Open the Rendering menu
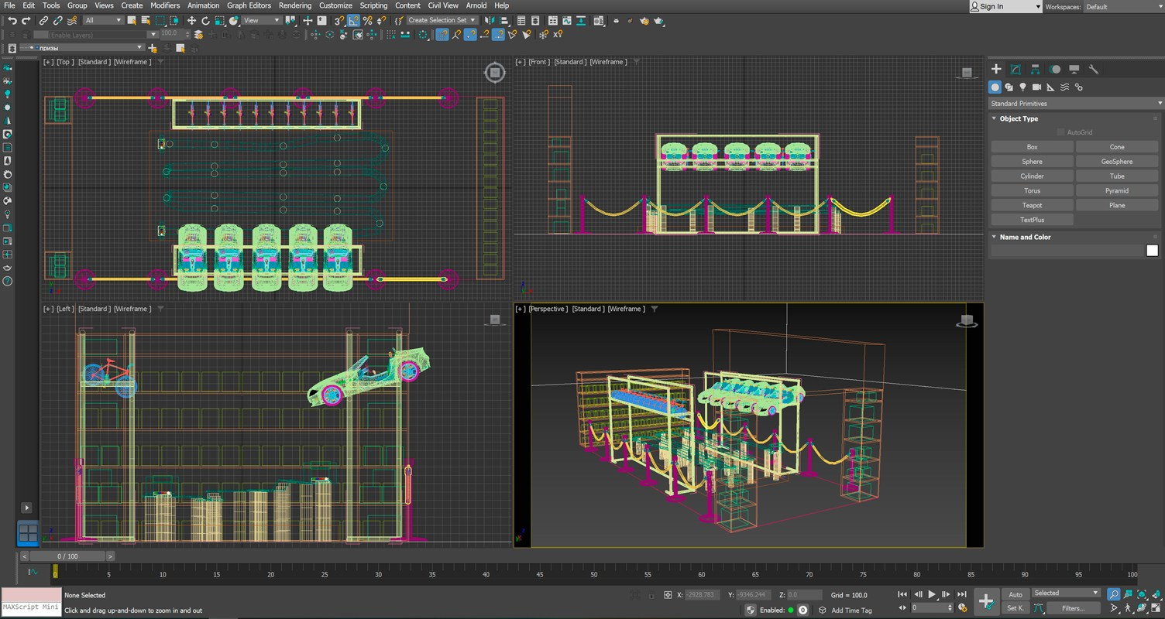Viewport: 1165px width, 619px height. (x=294, y=5)
